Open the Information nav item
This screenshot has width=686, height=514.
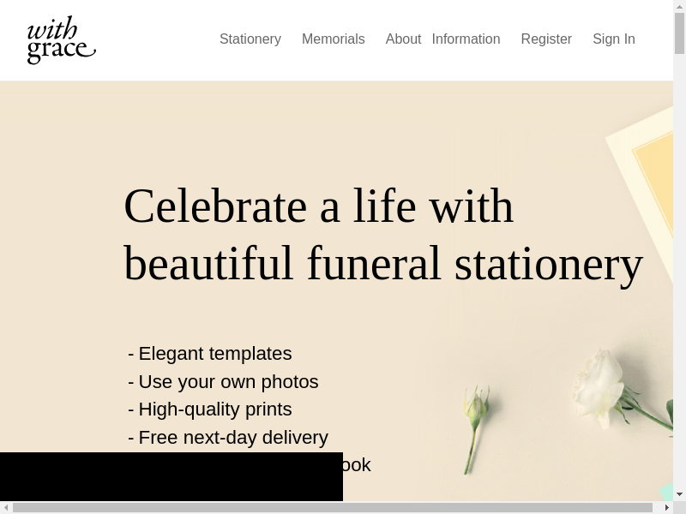click(x=466, y=39)
